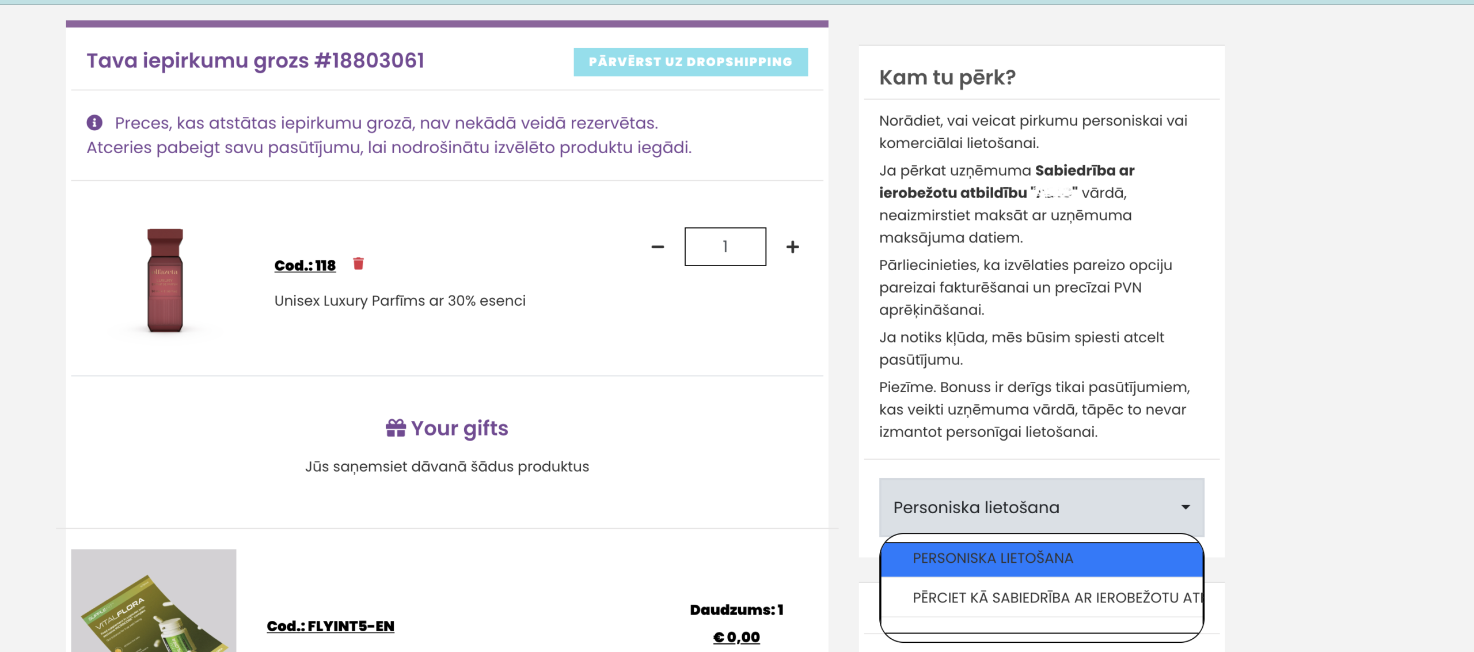The image size is (1474, 652).
Task: Click the € 0,00 gift price
Action: (x=735, y=636)
